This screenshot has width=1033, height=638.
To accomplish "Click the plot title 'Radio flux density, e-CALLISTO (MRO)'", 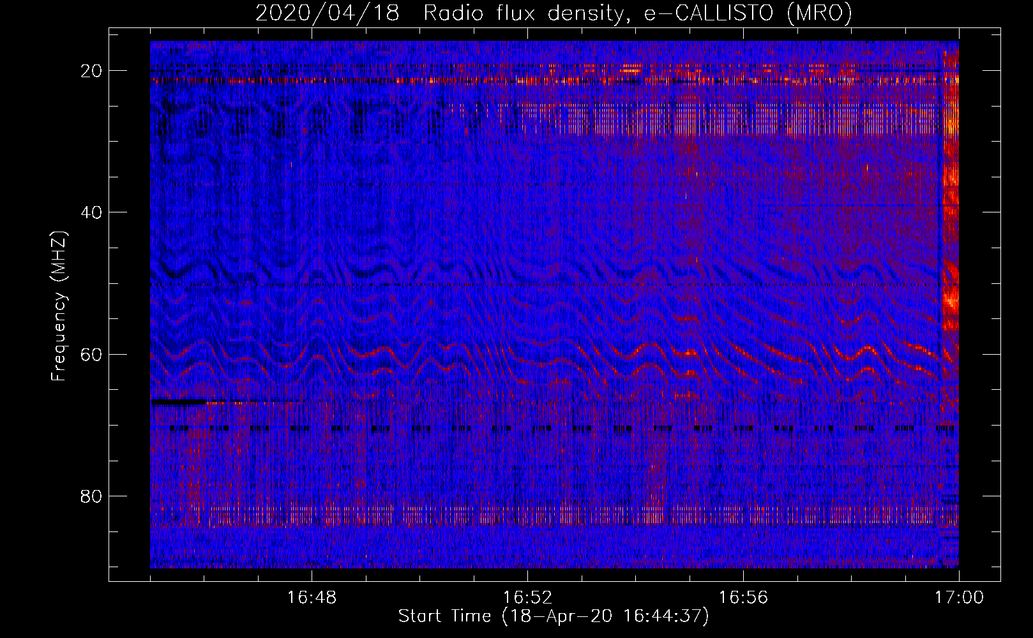I will point(637,13).
